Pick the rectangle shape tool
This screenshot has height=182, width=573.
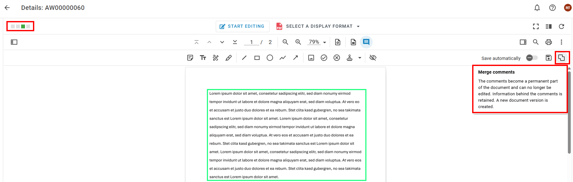tap(257, 58)
